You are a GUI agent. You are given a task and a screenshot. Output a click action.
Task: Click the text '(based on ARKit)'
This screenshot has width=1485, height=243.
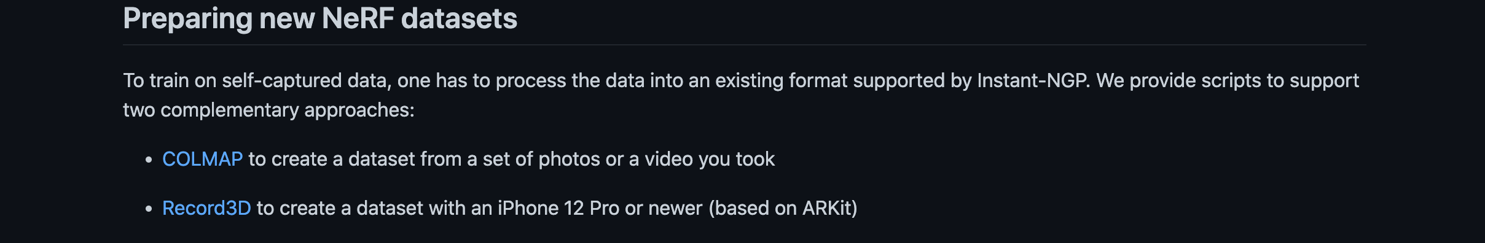(783, 208)
